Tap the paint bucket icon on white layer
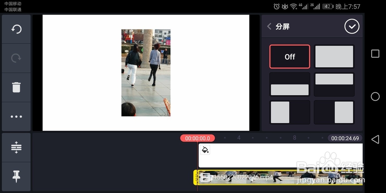The height and width of the screenshot is (193, 386). coord(205,150)
